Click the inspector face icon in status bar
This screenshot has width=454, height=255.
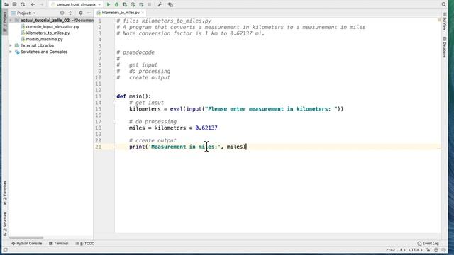[436, 250]
